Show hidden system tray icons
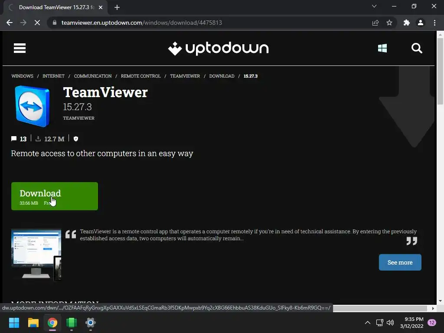Screen dimensions: 444x333 pyautogui.click(x=368, y=323)
